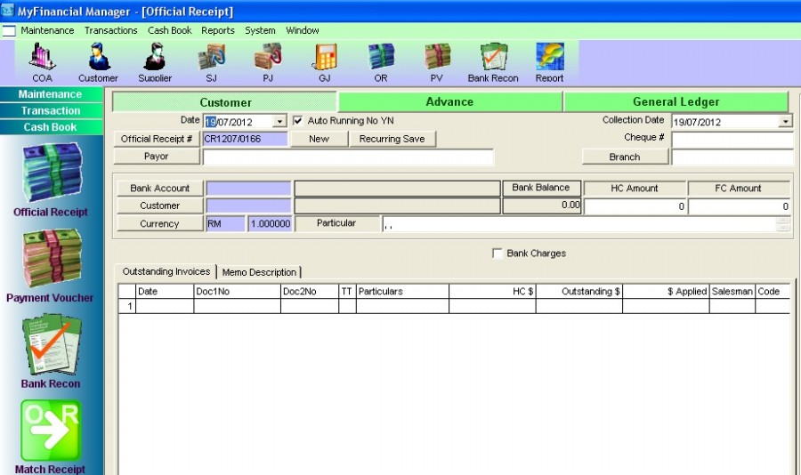Image resolution: width=801 pixels, height=475 pixels.
Task: Open the SJ sales journal icon
Action: click(212, 61)
